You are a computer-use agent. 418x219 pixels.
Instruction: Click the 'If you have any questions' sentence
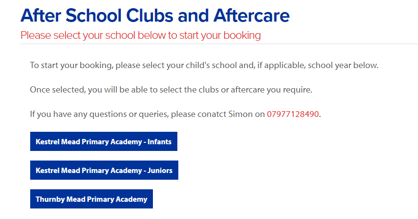pos(175,114)
